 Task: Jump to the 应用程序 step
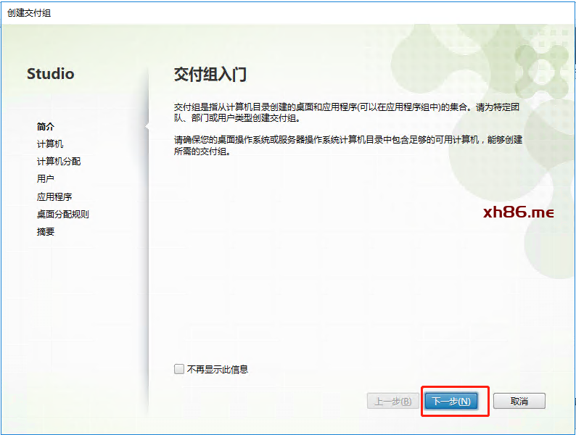(54, 197)
